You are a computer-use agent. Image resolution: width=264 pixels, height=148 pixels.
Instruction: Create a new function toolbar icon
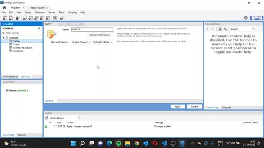(x=48, y=18)
